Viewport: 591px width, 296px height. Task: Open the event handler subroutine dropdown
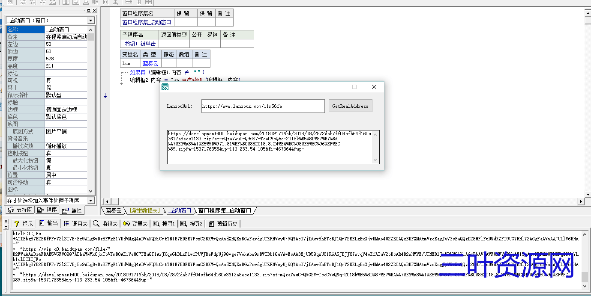tap(90, 201)
